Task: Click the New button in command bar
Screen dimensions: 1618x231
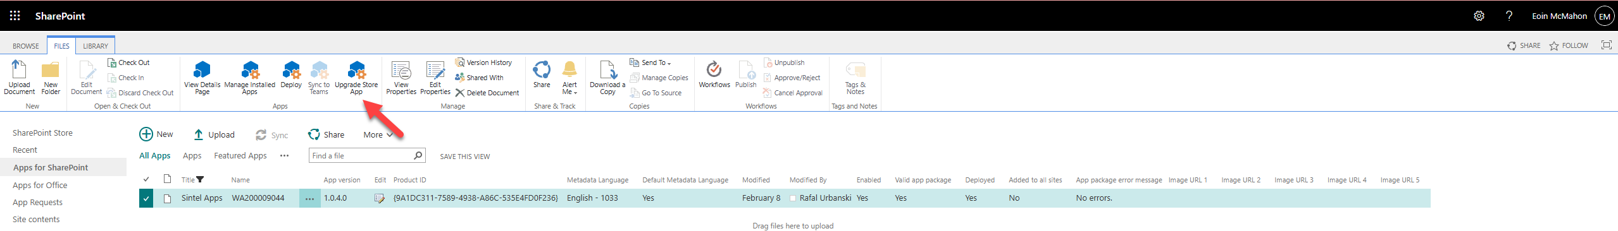Action: [x=156, y=134]
